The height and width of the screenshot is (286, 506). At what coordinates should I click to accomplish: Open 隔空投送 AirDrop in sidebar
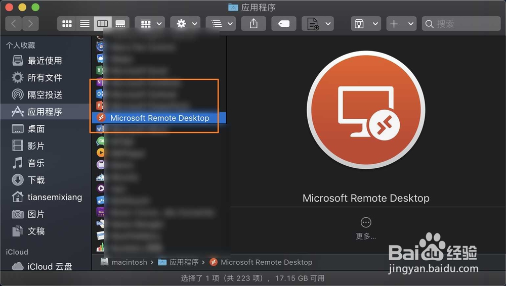click(45, 95)
